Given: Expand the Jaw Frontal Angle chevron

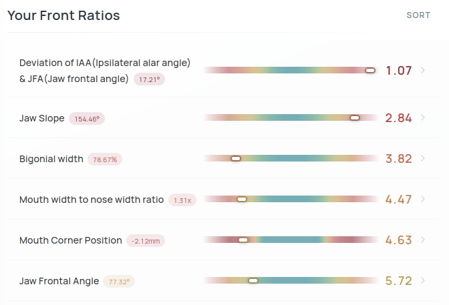Looking at the screenshot, I should click(423, 281).
